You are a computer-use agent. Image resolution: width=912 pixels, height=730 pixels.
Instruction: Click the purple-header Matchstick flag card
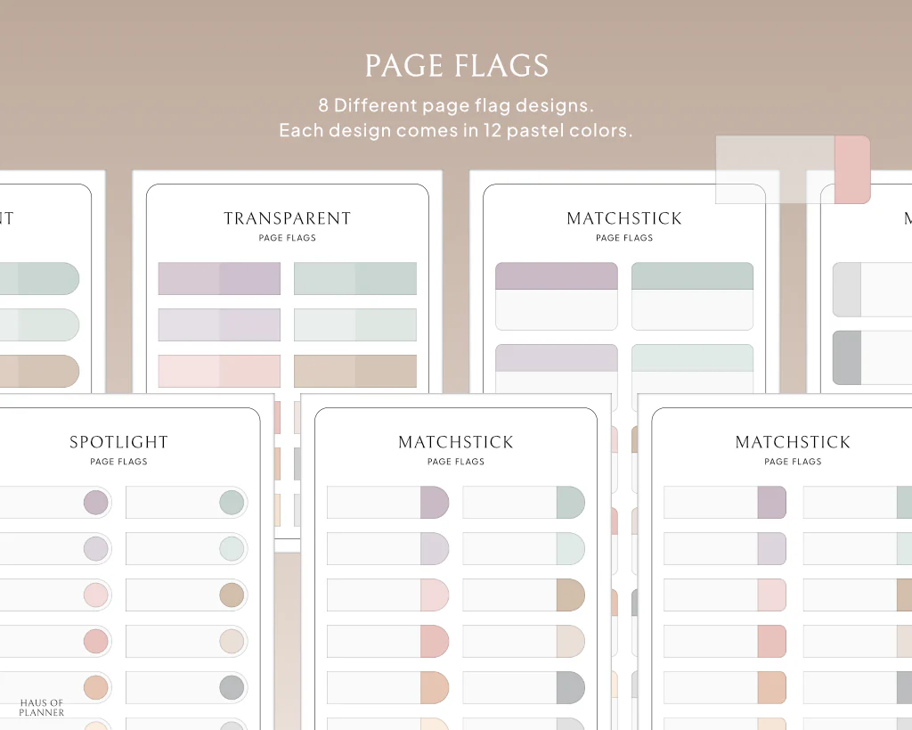[x=556, y=296]
